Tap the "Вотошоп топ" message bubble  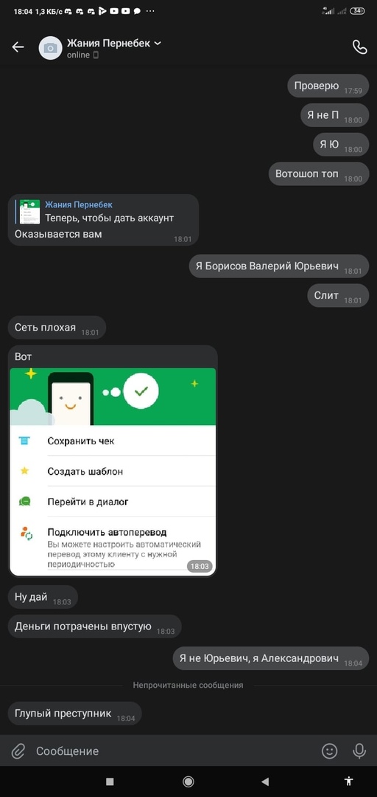(x=319, y=174)
